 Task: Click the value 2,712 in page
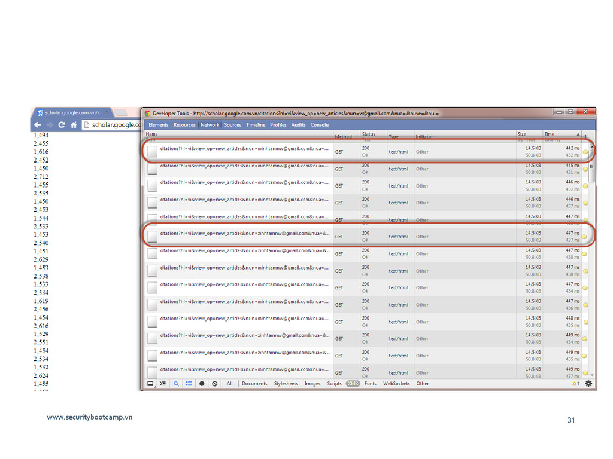[x=41, y=176]
